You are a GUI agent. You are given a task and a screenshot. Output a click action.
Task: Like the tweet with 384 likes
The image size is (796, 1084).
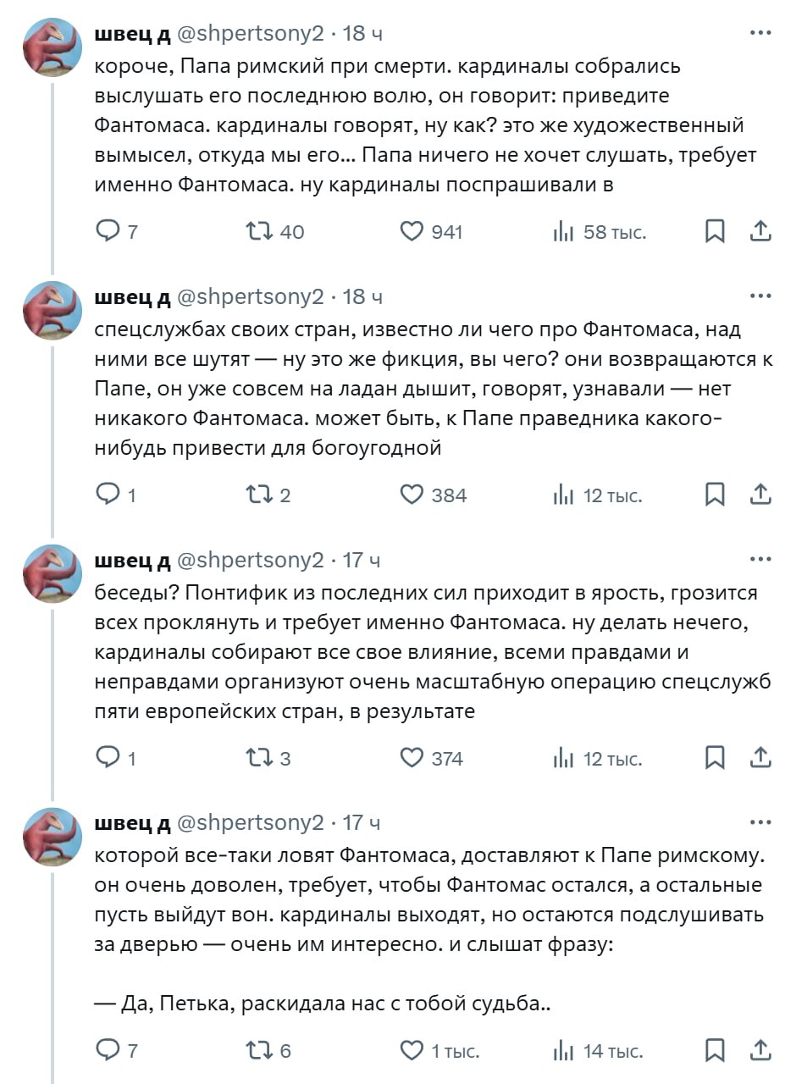tap(412, 495)
